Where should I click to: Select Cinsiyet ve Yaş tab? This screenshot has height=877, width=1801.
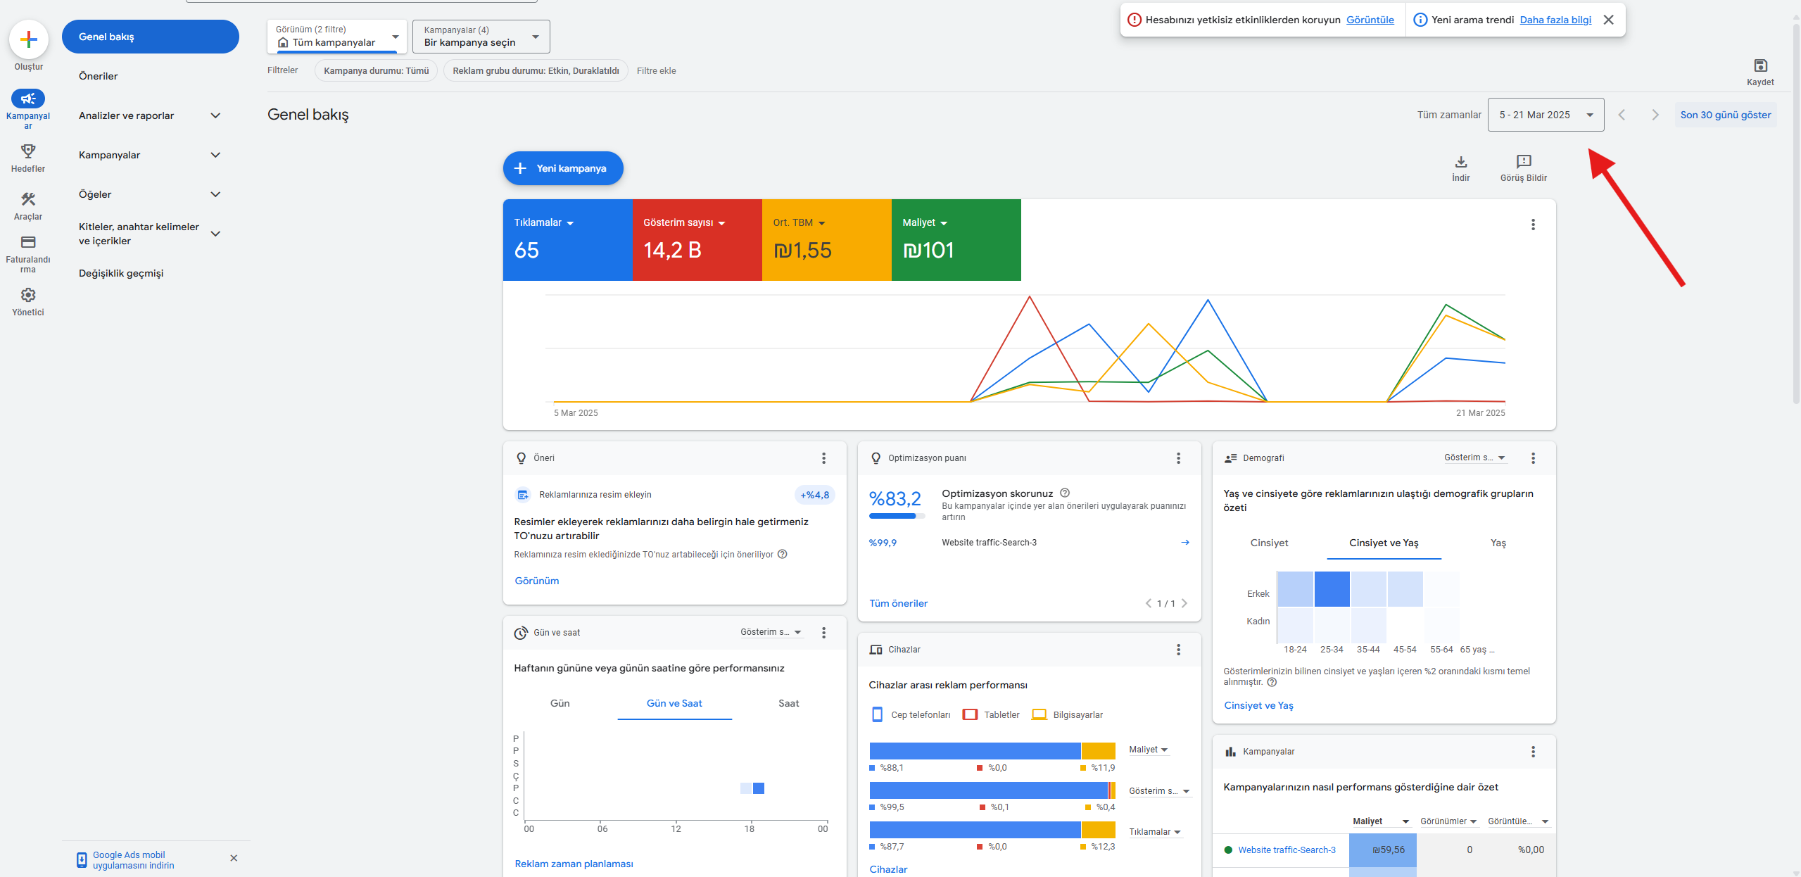tap(1384, 543)
